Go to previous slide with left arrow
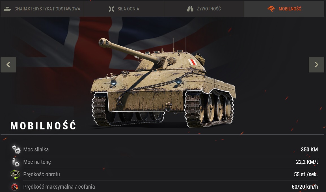Screen dimensions: 326x192 click(x=8, y=65)
